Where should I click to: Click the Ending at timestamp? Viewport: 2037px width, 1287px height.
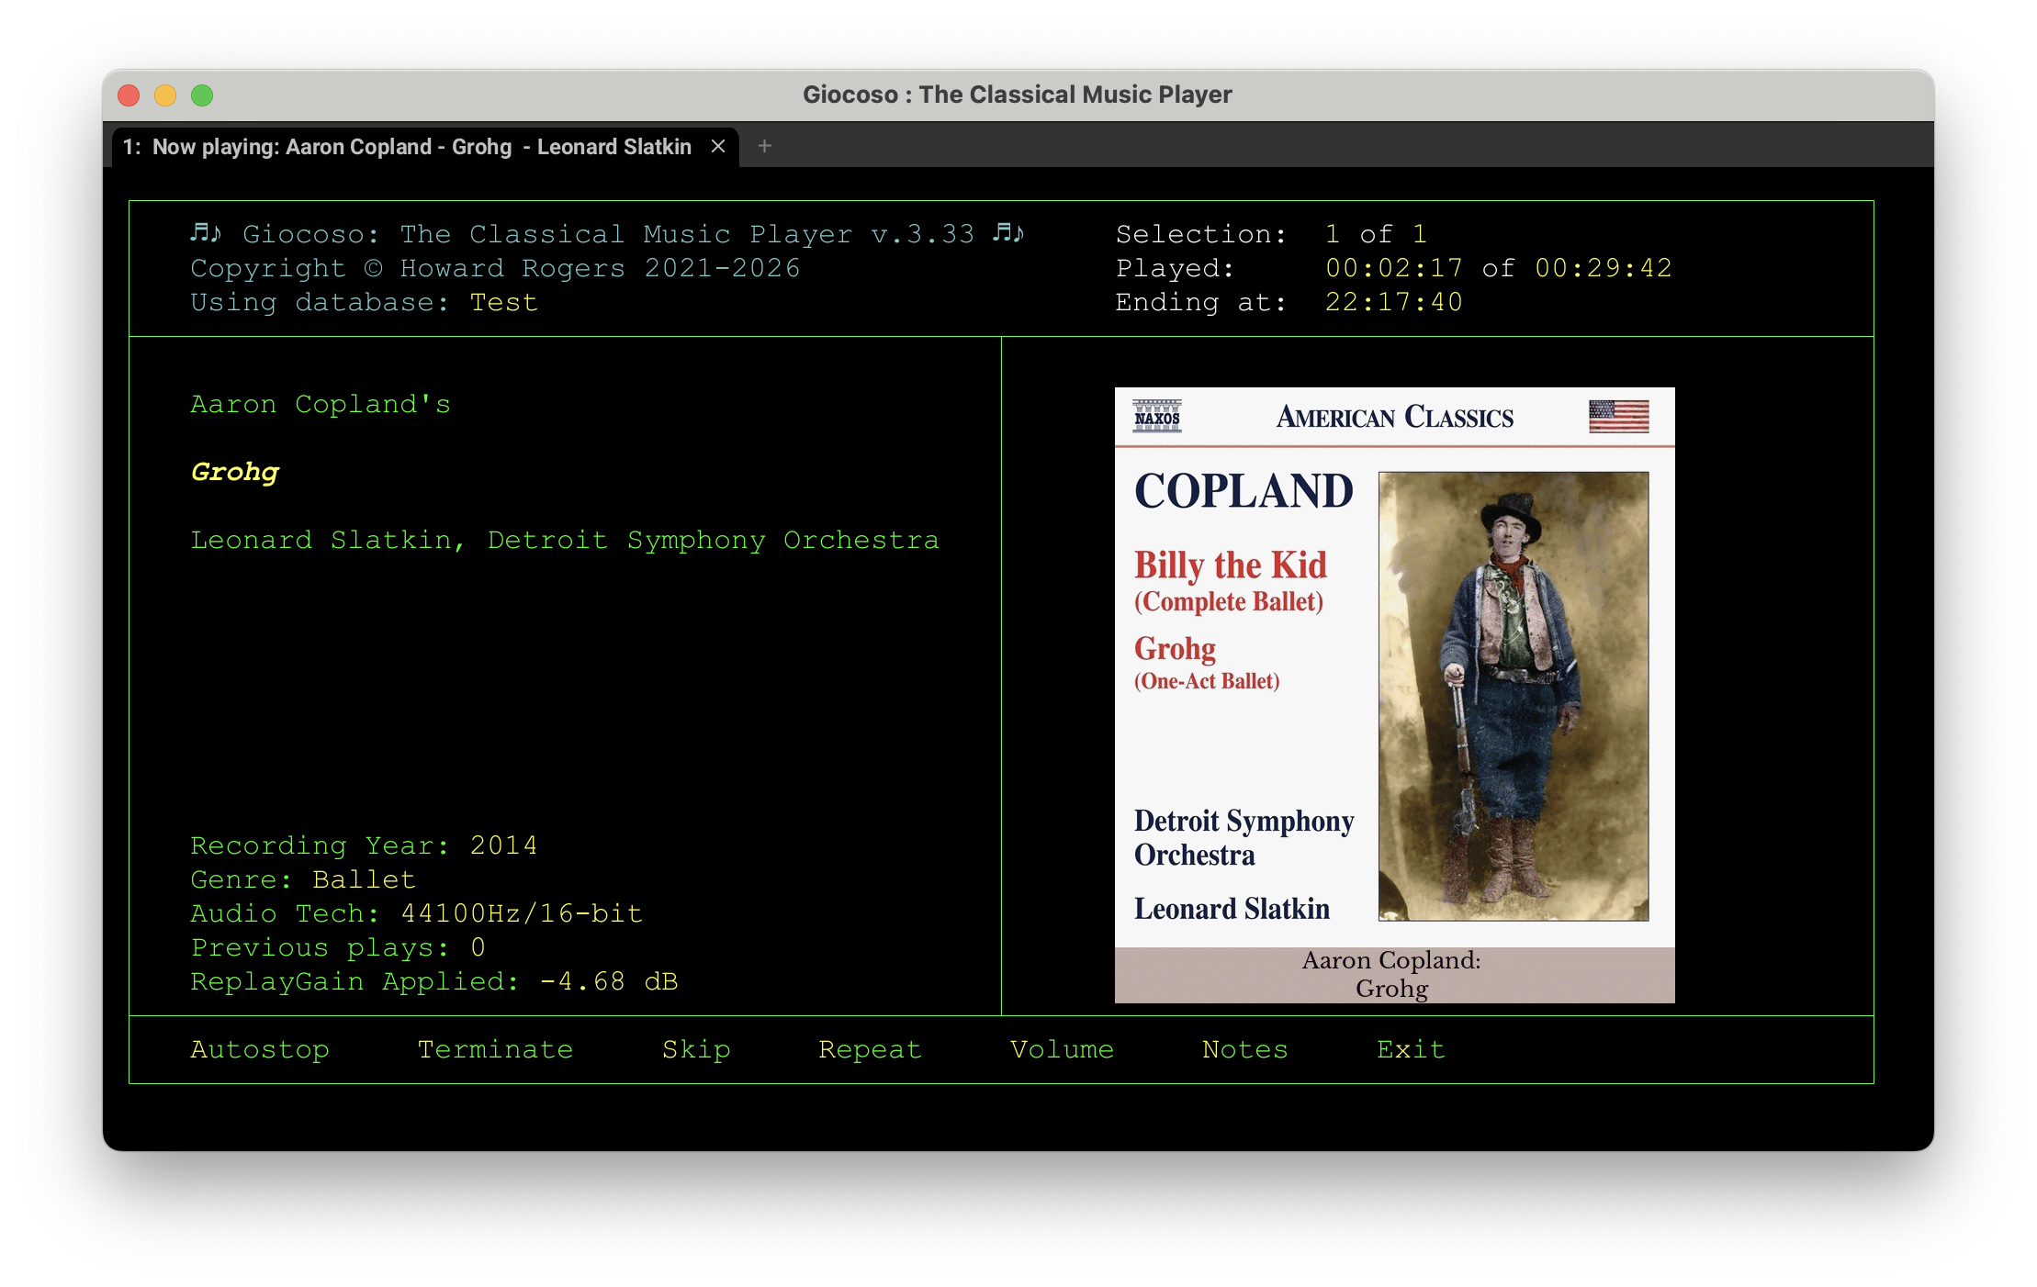click(x=1392, y=302)
